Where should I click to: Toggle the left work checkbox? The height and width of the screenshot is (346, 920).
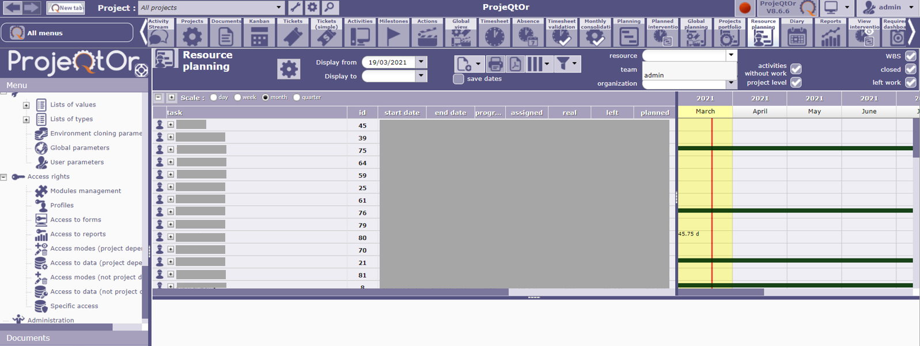910,82
